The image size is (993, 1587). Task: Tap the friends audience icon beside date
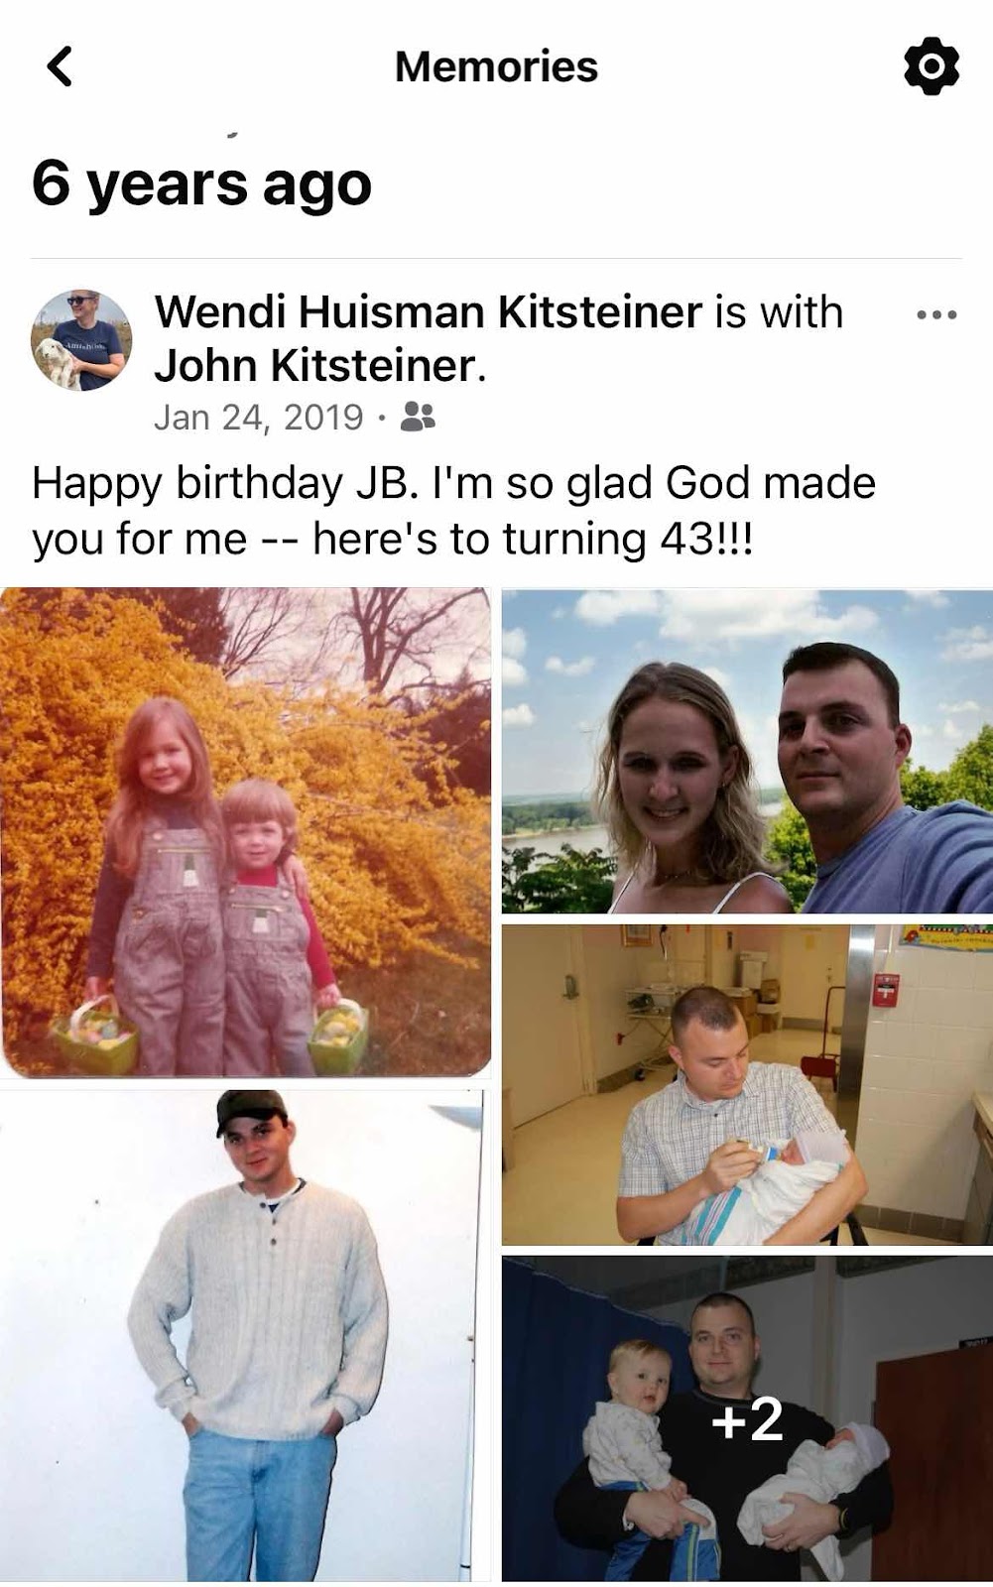pyautogui.click(x=418, y=418)
